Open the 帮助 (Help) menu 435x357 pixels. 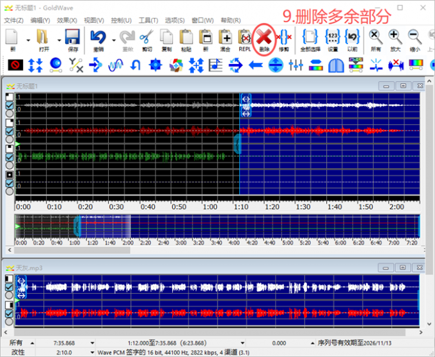(230, 20)
